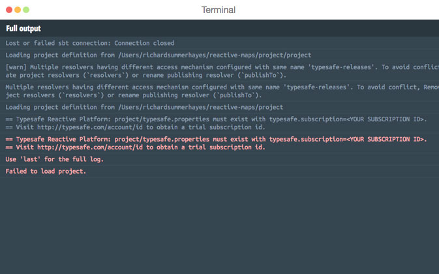
Task: Click the red close window button
Action: pos(9,10)
